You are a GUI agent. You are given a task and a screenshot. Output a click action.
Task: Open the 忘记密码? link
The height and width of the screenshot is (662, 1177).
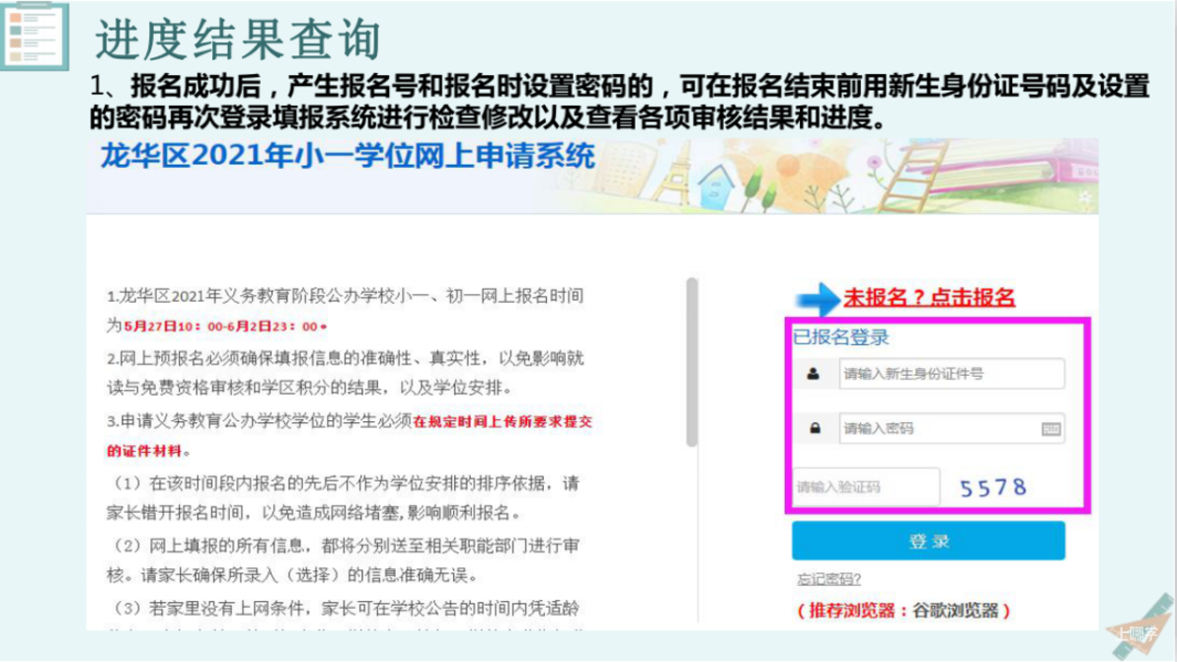[x=828, y=579]
